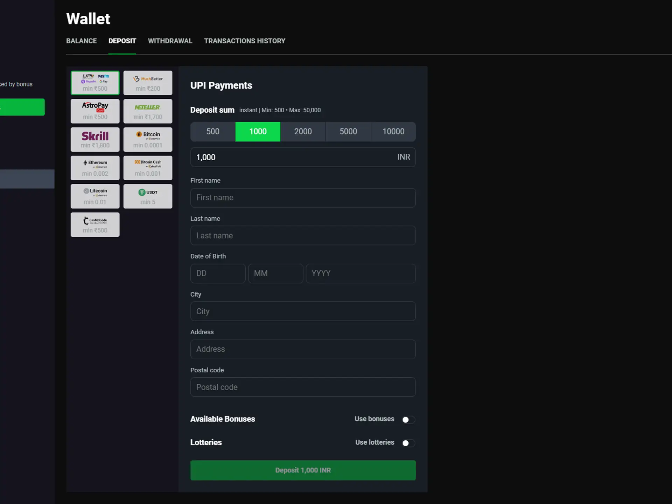
Task: Select 10000 deposit amount option
Action: click(393, 131)
